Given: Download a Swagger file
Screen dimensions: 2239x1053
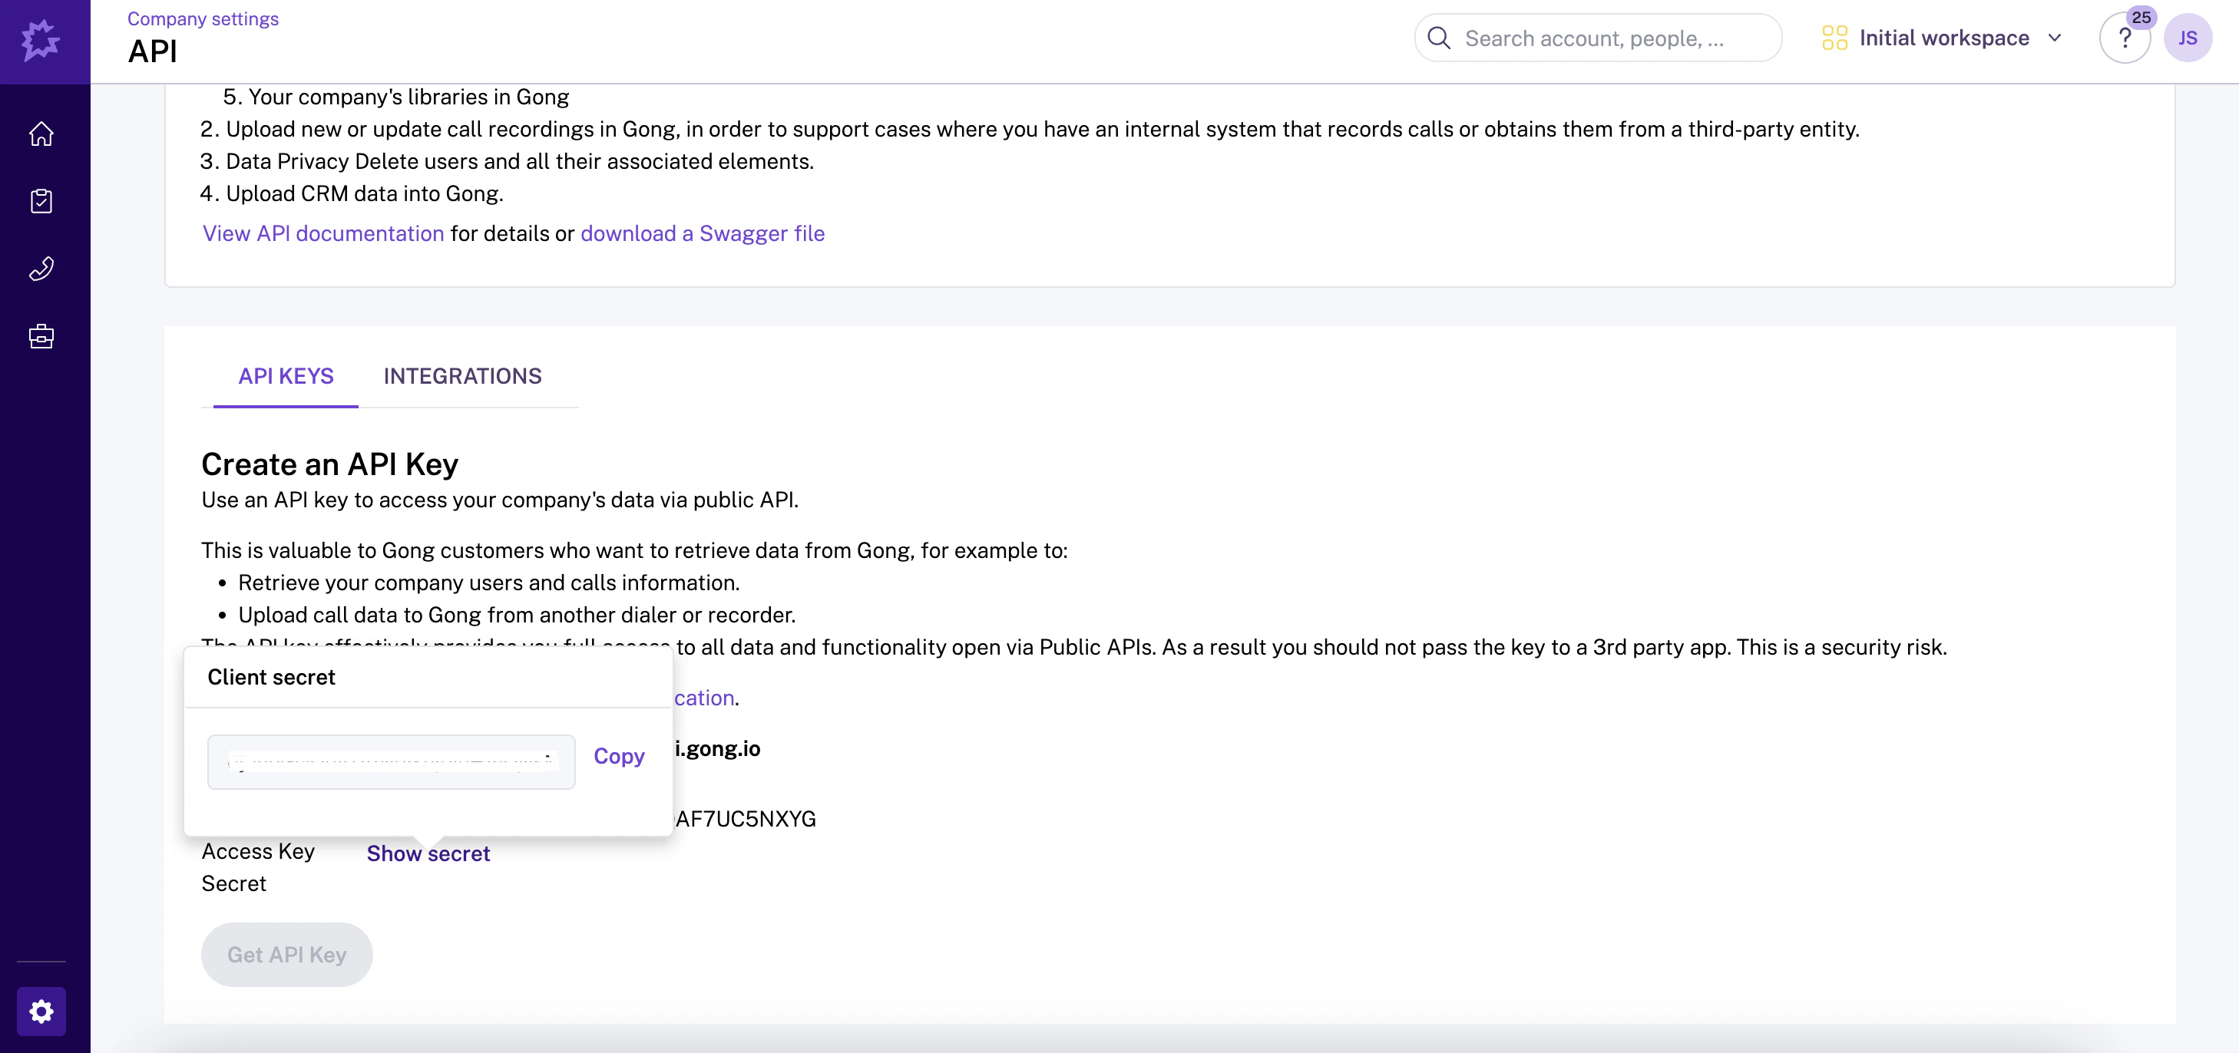Looking at the screenshot, I should pos(703,233).
